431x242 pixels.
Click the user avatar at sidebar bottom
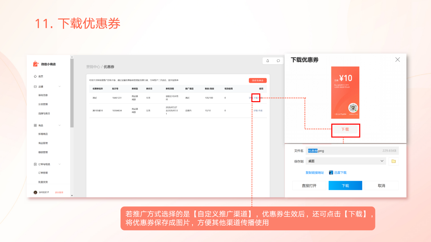pos(35,192)
